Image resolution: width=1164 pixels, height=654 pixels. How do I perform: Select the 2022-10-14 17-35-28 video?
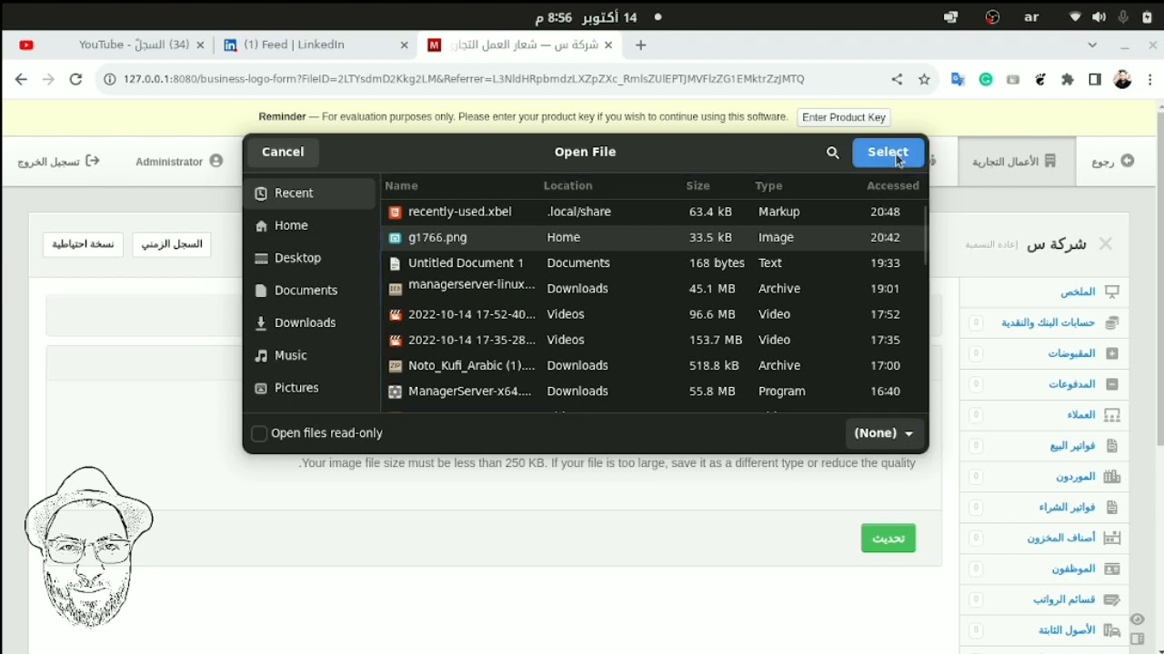652,340
